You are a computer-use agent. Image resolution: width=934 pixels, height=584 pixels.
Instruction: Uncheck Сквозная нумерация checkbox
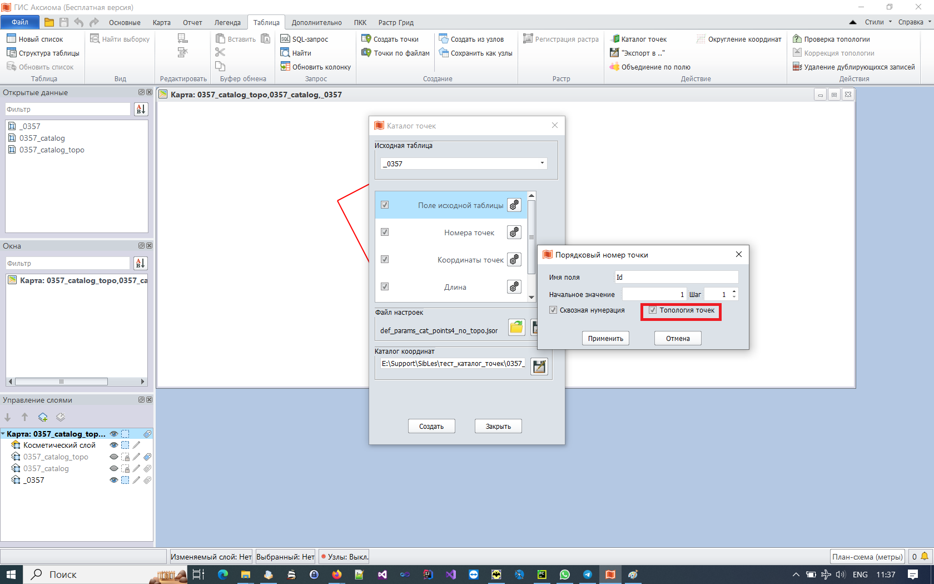(x=553, y=310)
